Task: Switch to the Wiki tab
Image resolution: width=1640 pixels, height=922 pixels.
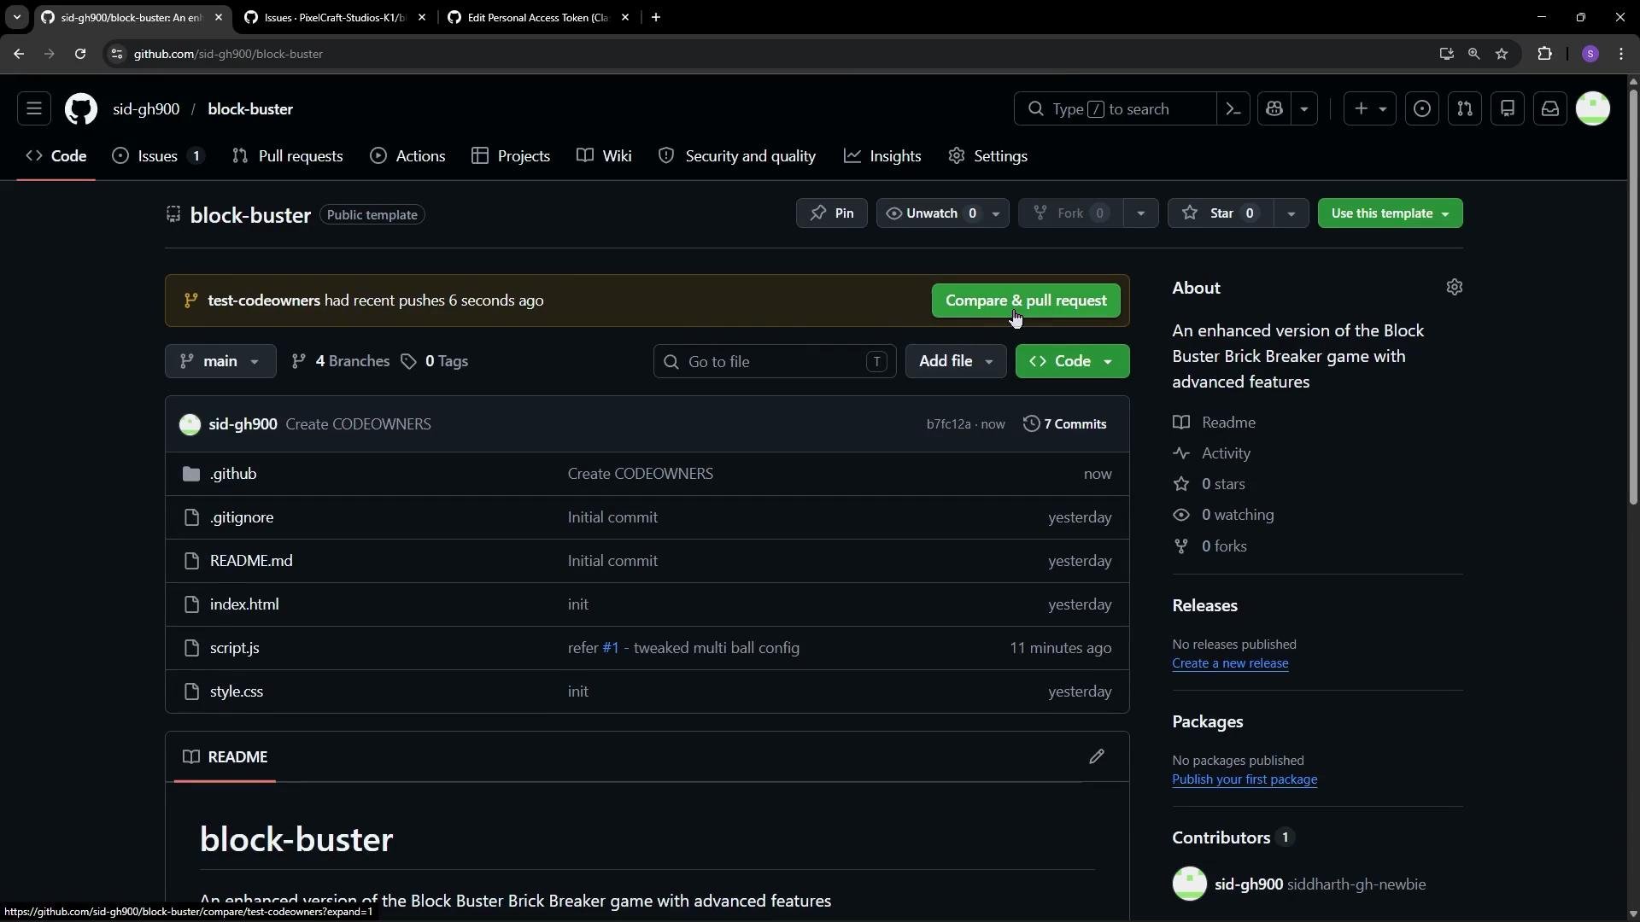Action: [604, 156]
